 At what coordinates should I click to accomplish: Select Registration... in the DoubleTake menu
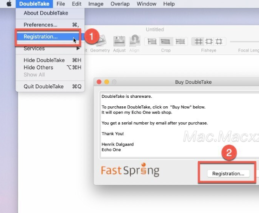(50, 36)
